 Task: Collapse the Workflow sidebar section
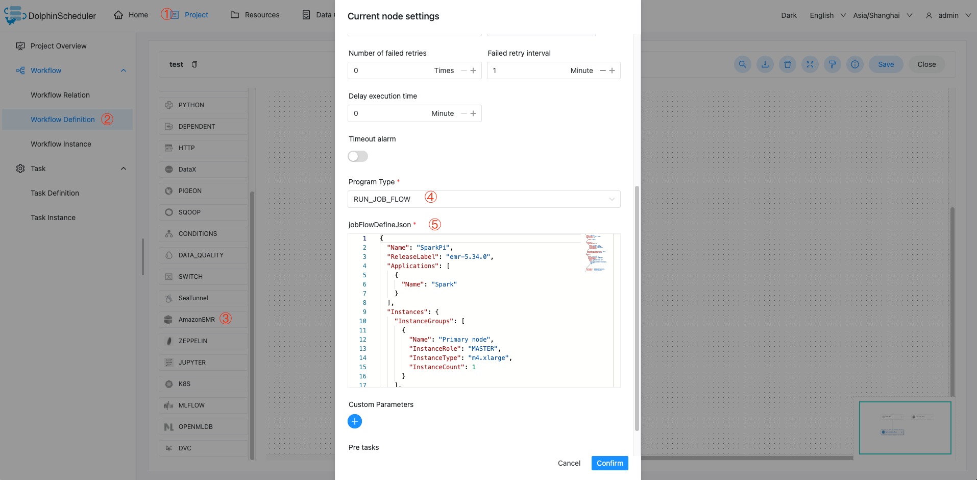[123, 70]
